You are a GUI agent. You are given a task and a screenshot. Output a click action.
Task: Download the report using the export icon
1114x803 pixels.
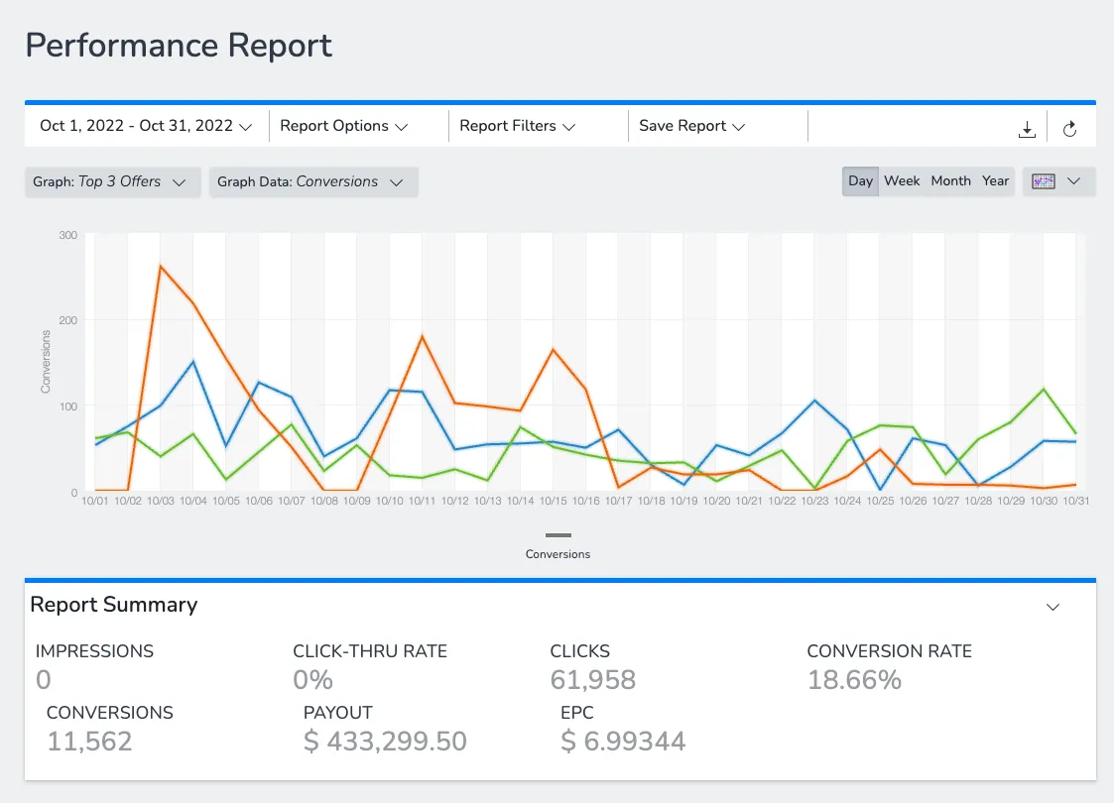click(x=1027, y=129)
